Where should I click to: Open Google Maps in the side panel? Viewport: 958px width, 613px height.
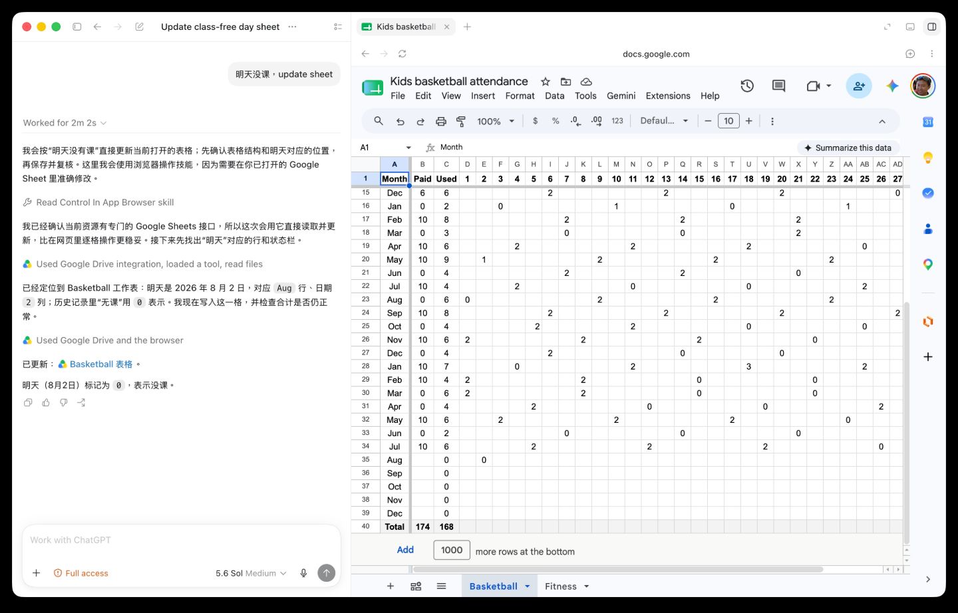point(928,265)
